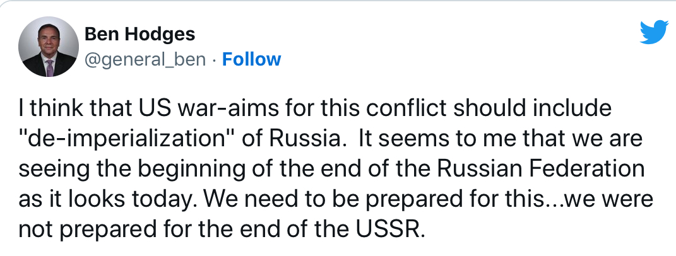Click the phrase "beginning of the end"
Viewport: 676px width, 256px height.
coord(232,170)
